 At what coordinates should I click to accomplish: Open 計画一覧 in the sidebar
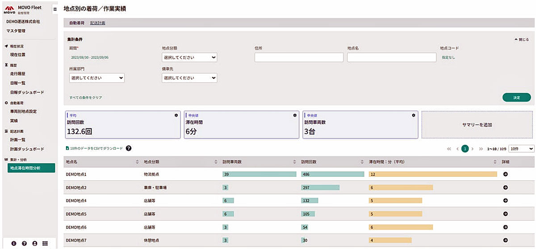click(x=18, y=139)
